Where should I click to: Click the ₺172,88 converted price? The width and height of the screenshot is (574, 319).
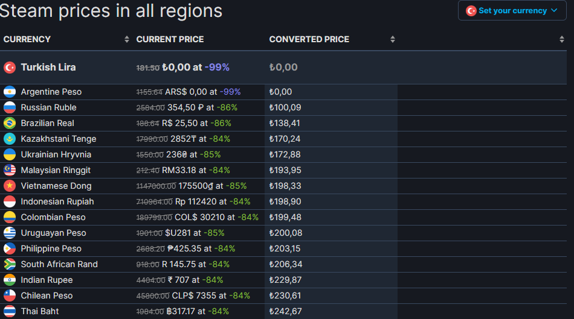285,154
